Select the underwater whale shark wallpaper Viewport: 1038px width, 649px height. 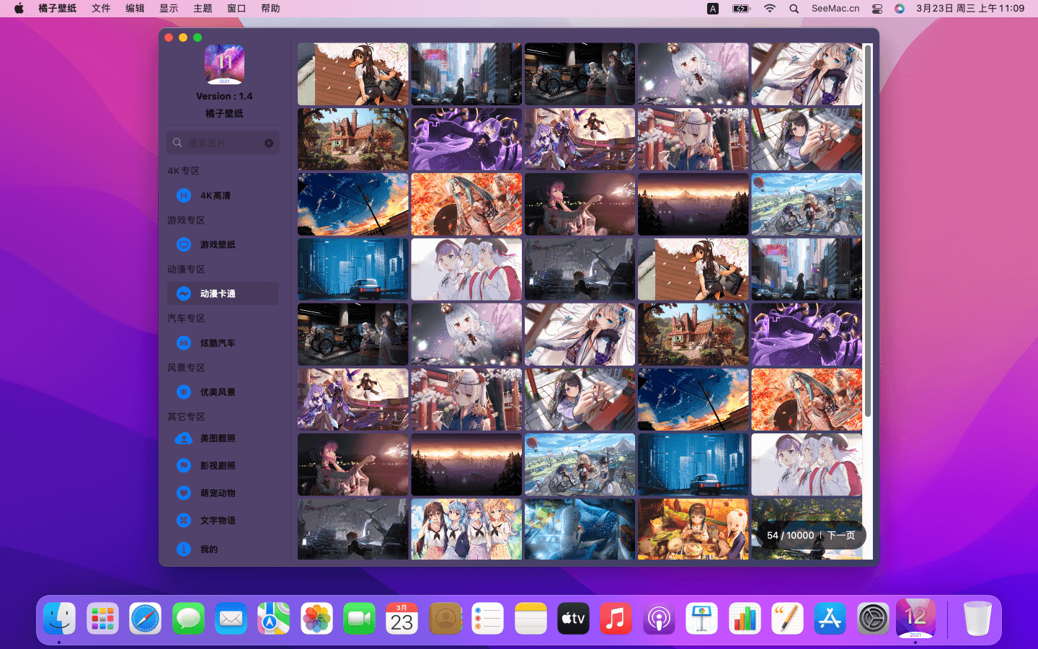[580, 529]
